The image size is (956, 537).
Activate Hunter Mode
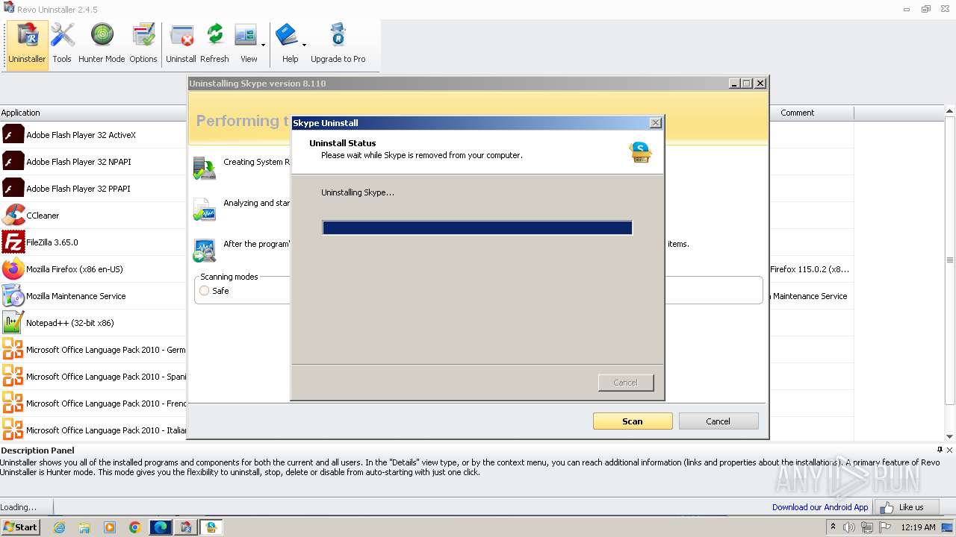pos(102,45)
